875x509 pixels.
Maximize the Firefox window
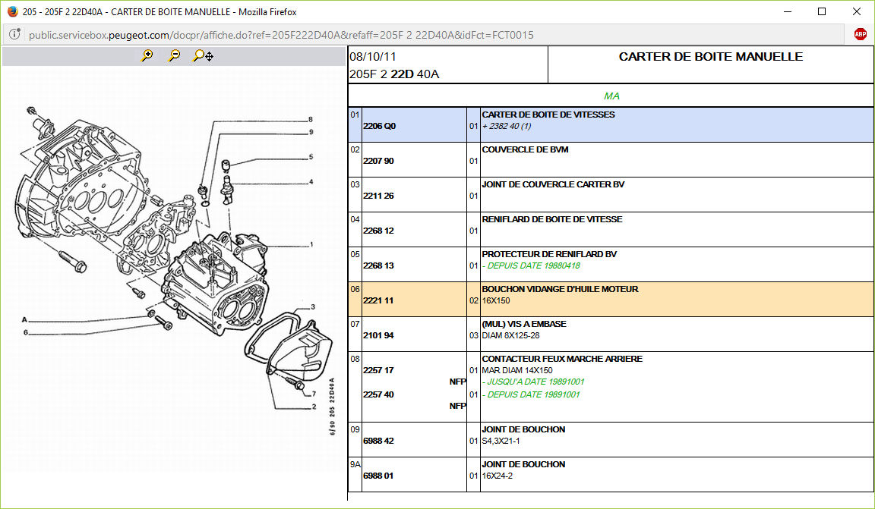pyautogui.click(x=822, y=11)
